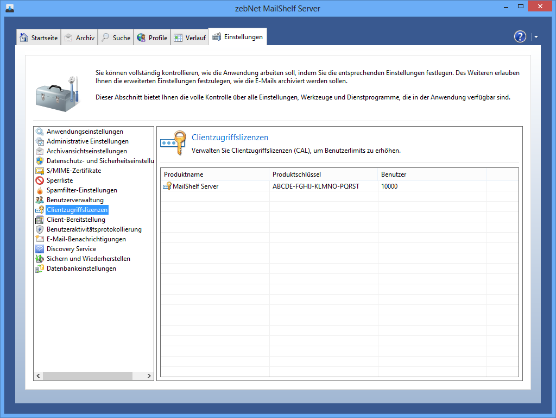
Task: Switch to the Startseite tab
Action: (39, 38)
